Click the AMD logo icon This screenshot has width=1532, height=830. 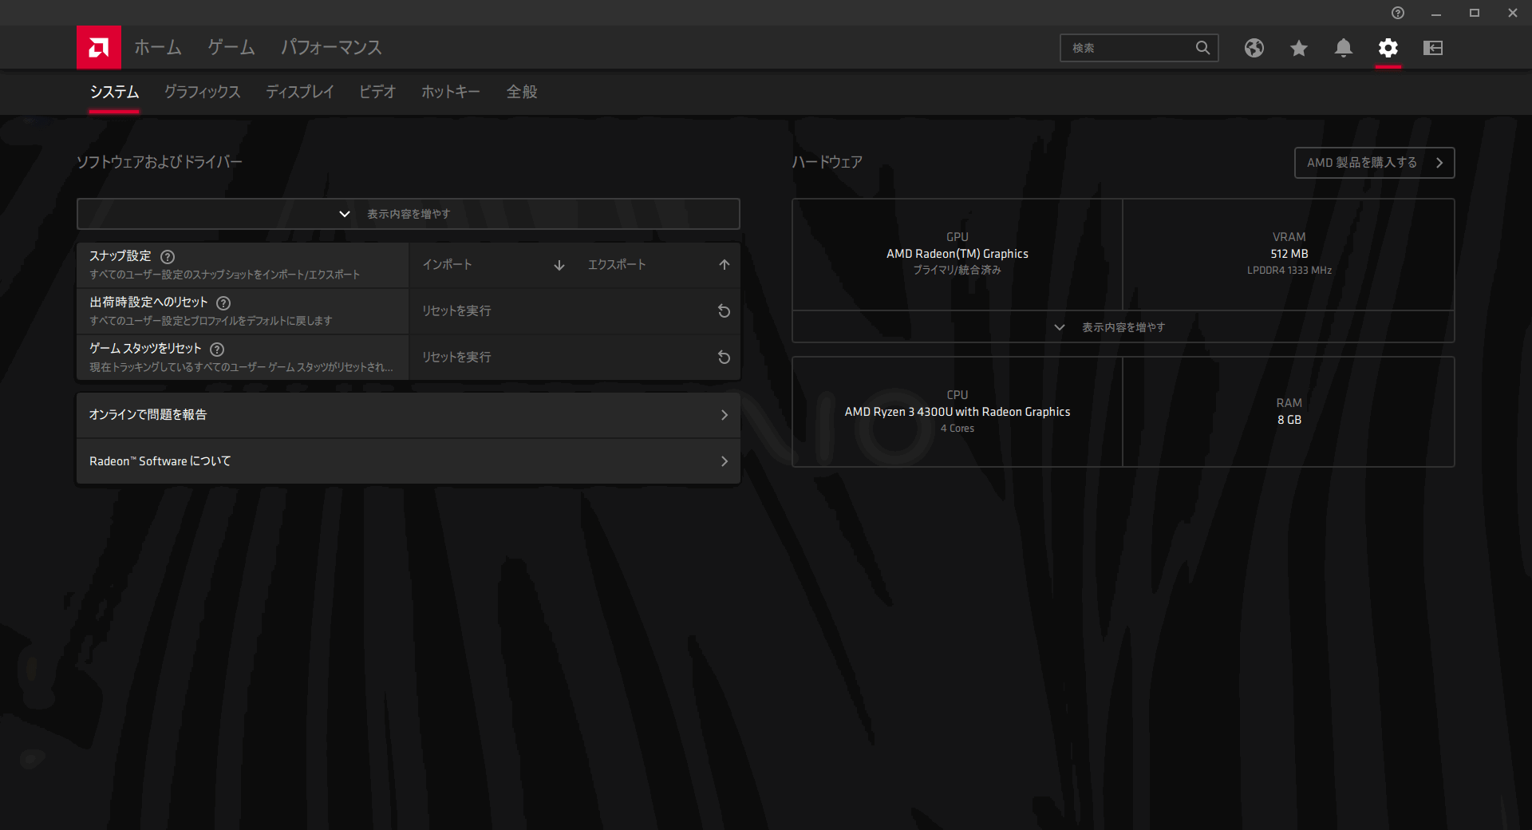click(x=99, y=48)
